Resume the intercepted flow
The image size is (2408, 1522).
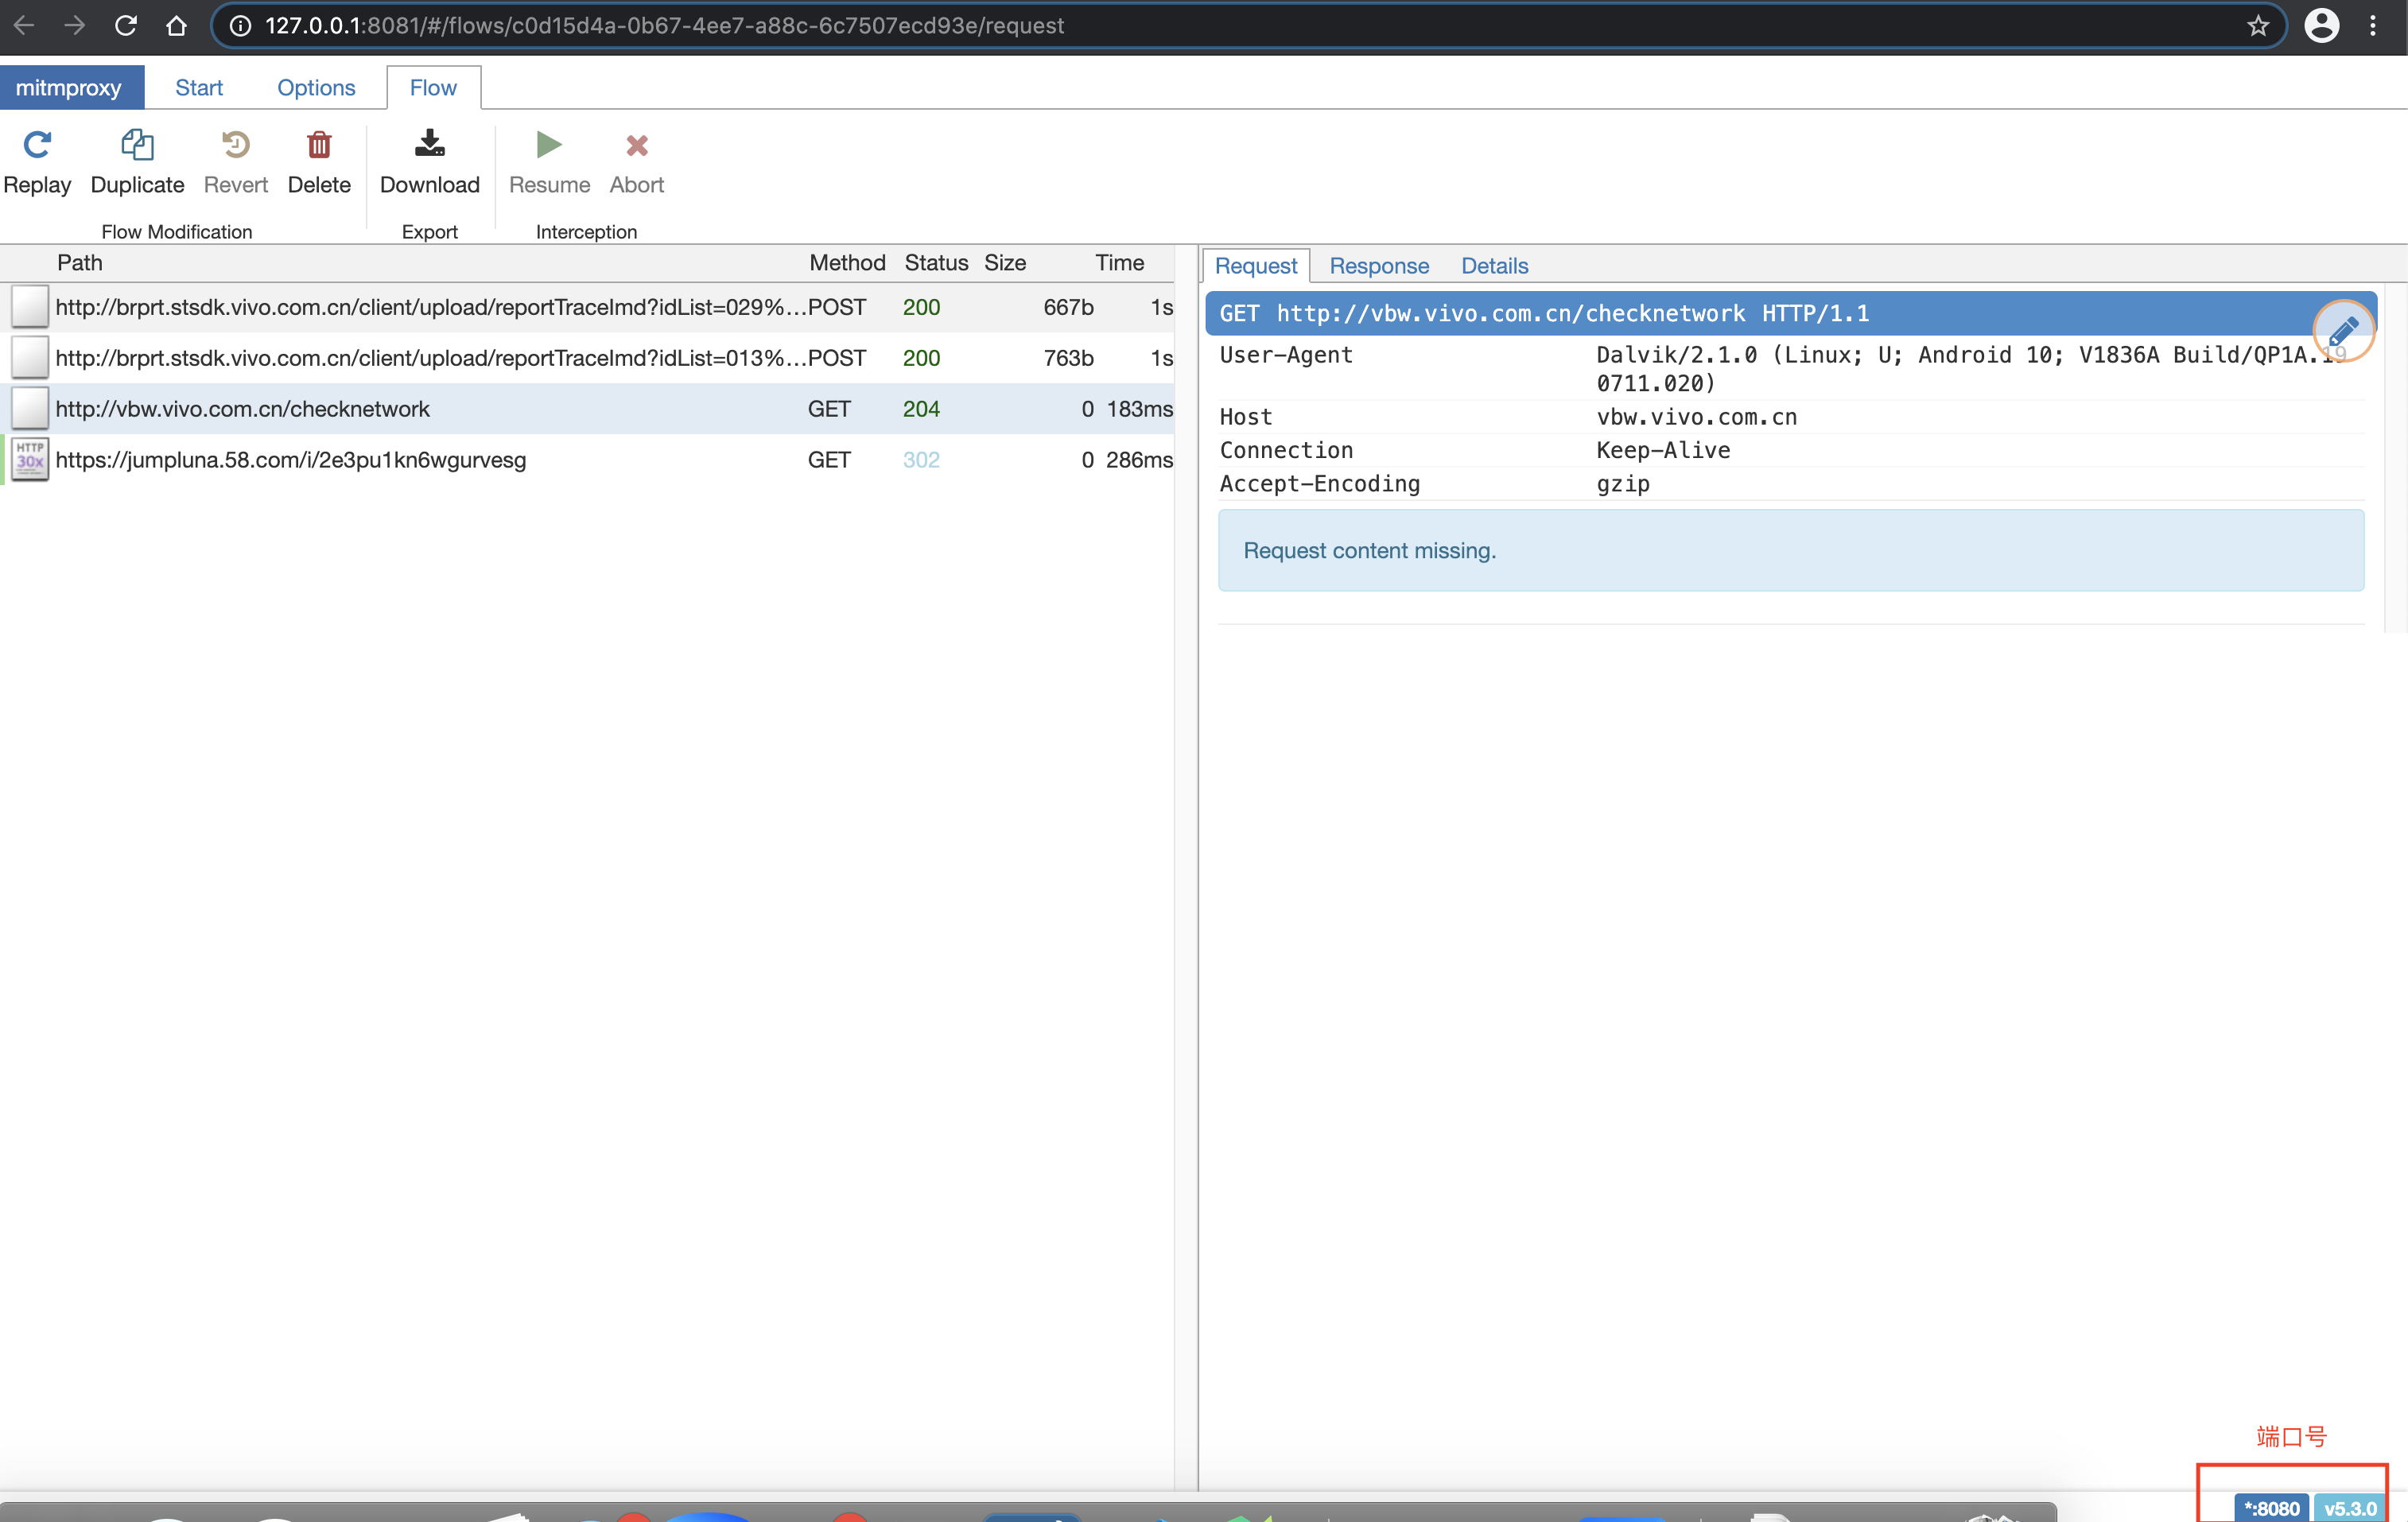[x=548, y=162]
